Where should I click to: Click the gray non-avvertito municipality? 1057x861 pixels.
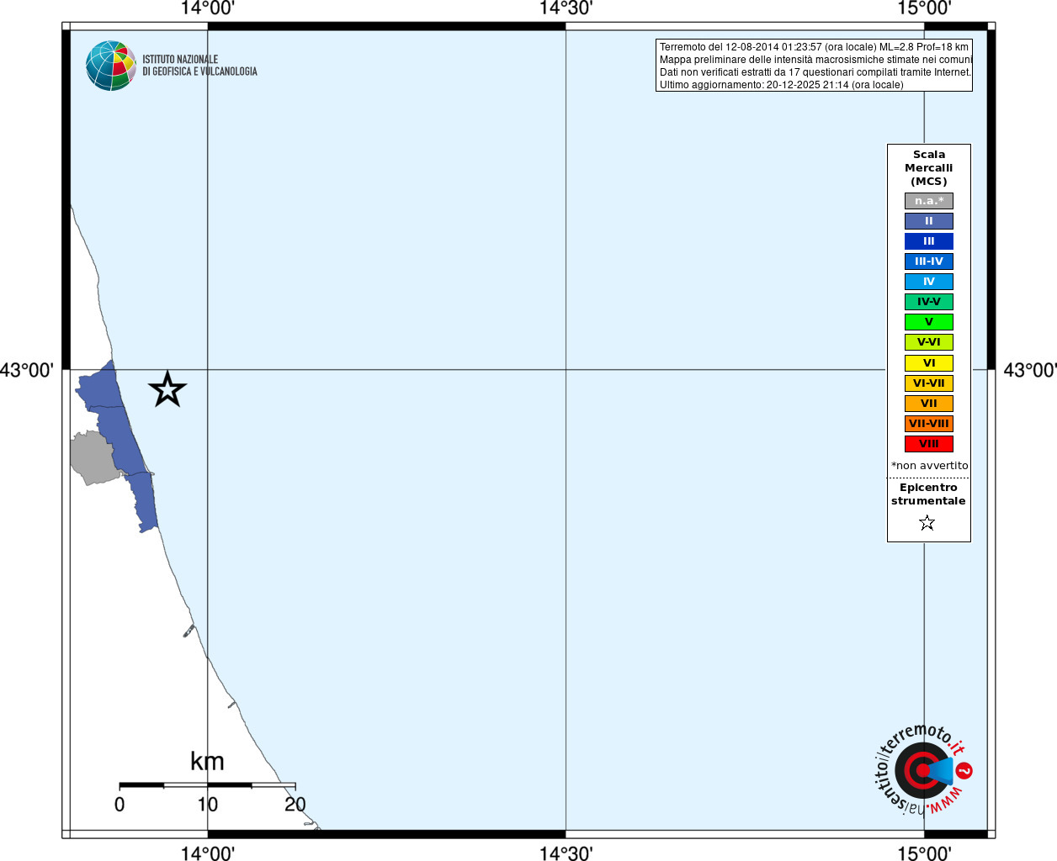point(93,458)
